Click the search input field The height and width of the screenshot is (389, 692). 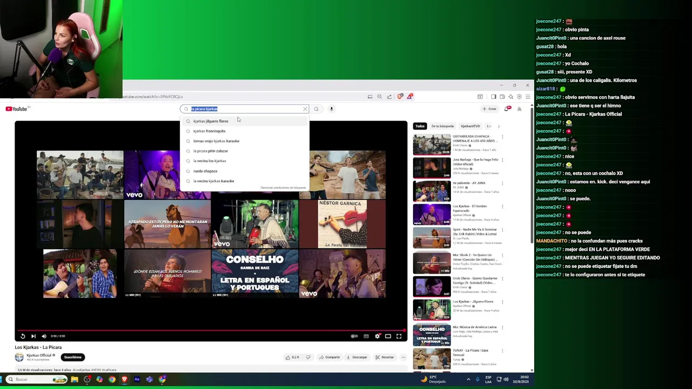point(244,109)
